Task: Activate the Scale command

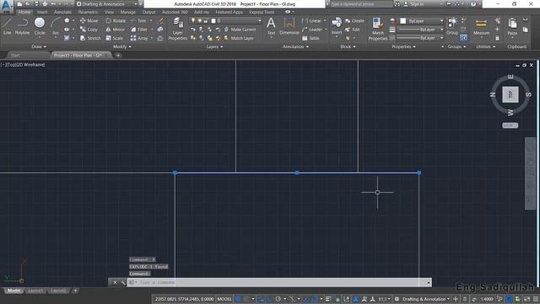Action: coord(114,38)
